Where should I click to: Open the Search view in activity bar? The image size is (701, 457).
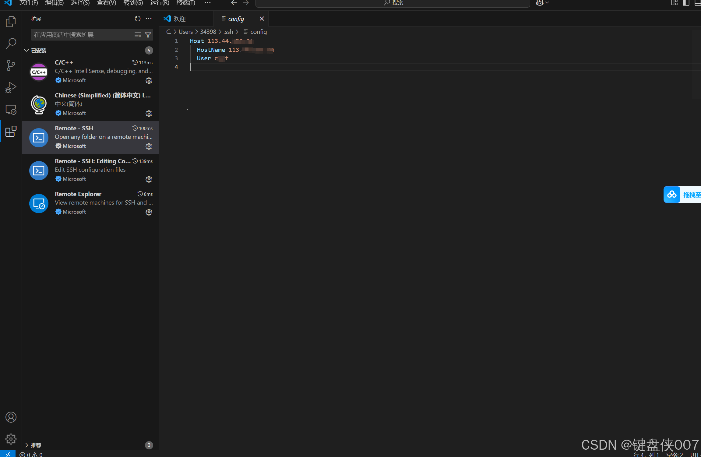click(11, 44)
